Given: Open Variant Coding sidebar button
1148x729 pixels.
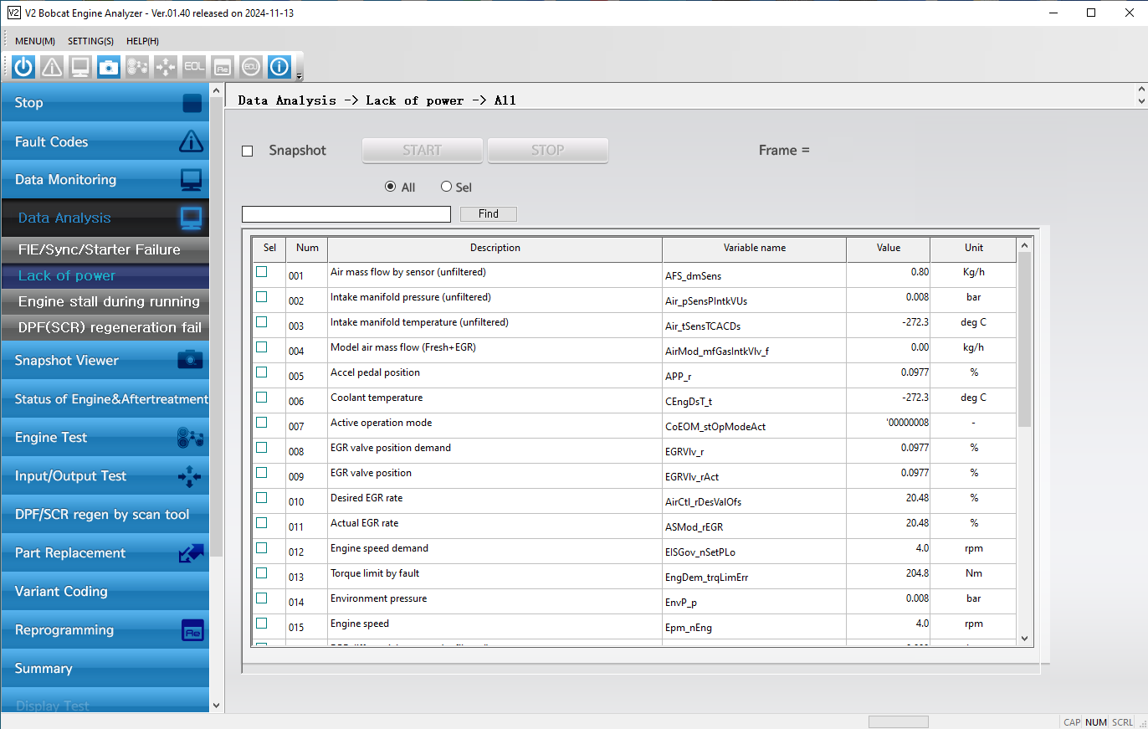Looking at the screenshot, I should 105,592.
